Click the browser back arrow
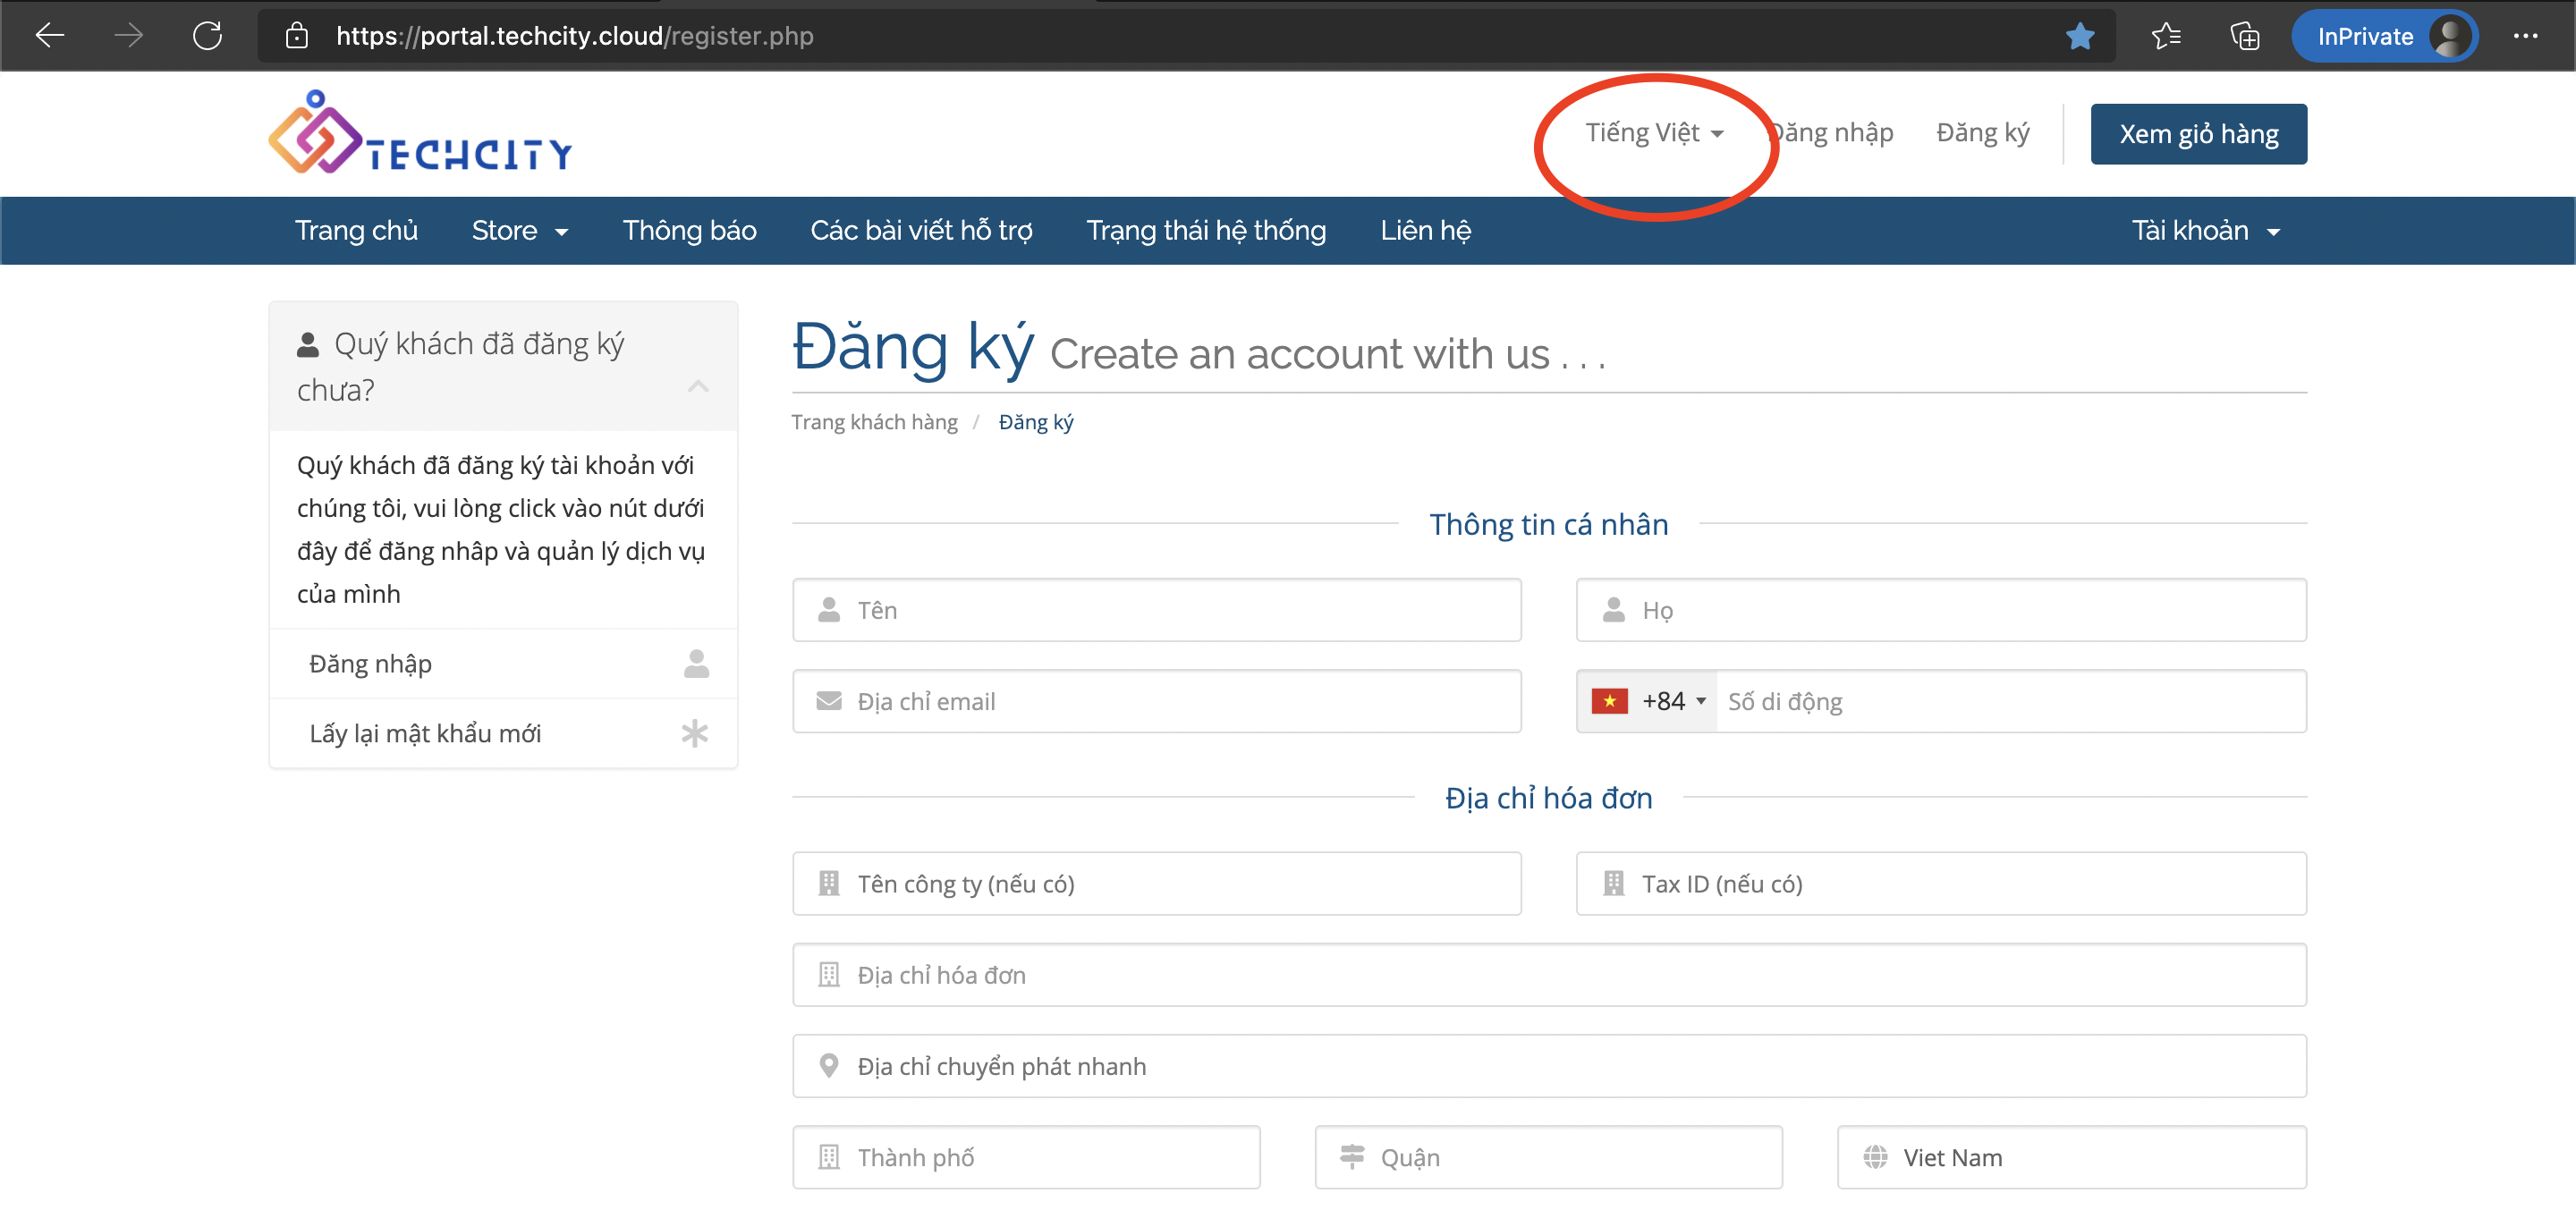2576x1227 pixels. point(49,36)
